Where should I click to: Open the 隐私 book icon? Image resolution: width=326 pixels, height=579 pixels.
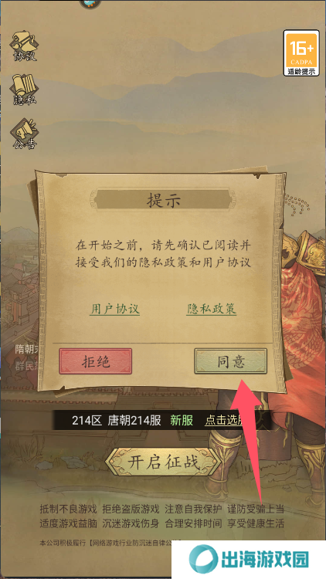25,90
